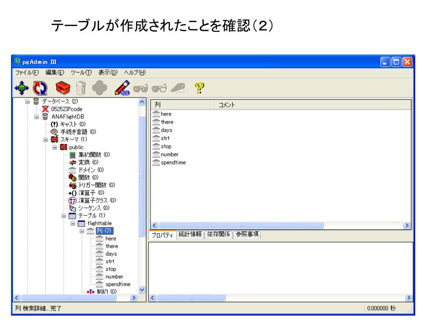Open help with the yellow question mark
Image resolution: width=433 pixels, height=324 pixels.
click(200, 88)
